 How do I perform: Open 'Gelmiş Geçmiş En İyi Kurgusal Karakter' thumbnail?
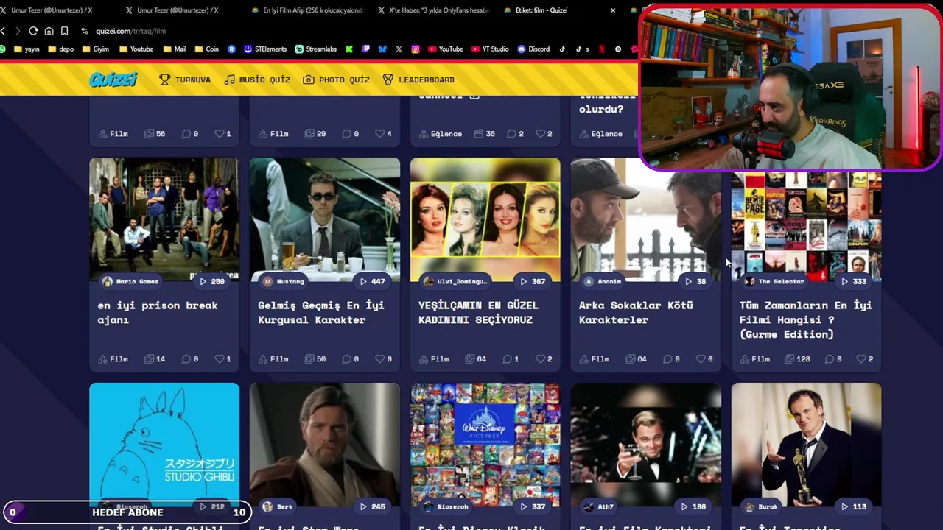[325, 219]
